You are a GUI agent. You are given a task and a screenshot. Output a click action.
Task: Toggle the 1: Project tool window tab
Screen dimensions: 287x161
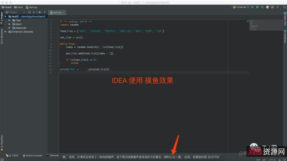pos(2,18)
